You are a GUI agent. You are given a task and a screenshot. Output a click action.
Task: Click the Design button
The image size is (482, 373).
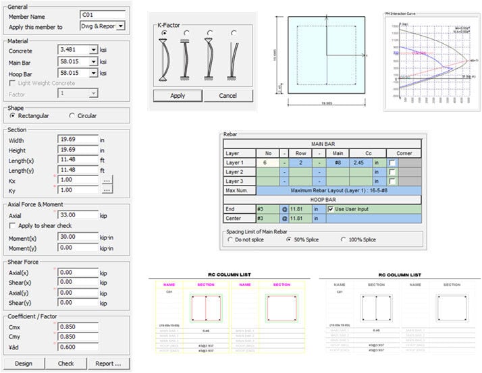(24, 364)
